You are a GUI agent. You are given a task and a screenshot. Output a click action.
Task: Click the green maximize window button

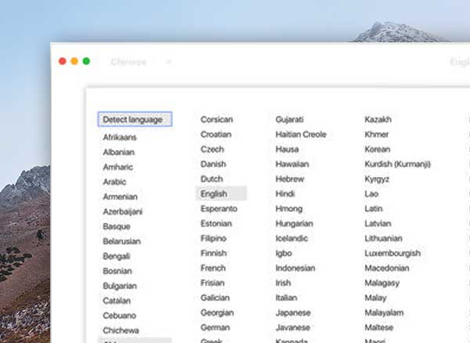click(86, 61)
